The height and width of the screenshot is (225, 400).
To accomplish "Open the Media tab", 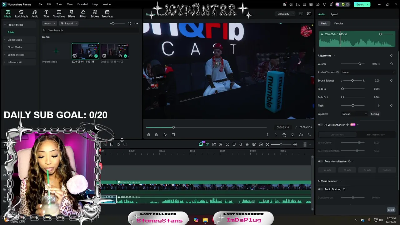I will coord(8,14).
